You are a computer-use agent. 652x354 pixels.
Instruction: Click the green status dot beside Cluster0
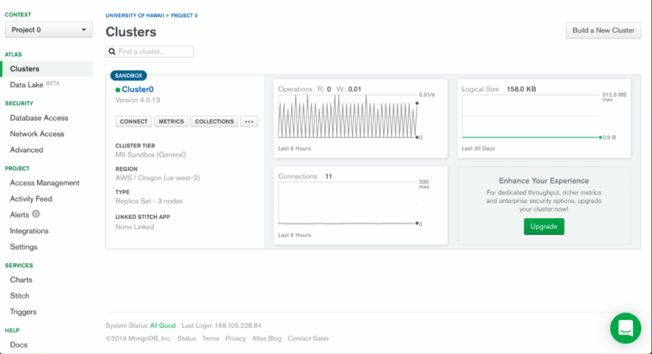117,89
